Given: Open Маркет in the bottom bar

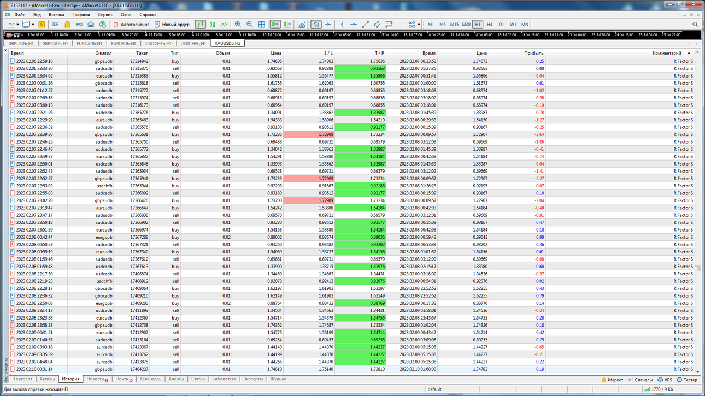Looking at the screenshot, I should (x=612, y=380).
